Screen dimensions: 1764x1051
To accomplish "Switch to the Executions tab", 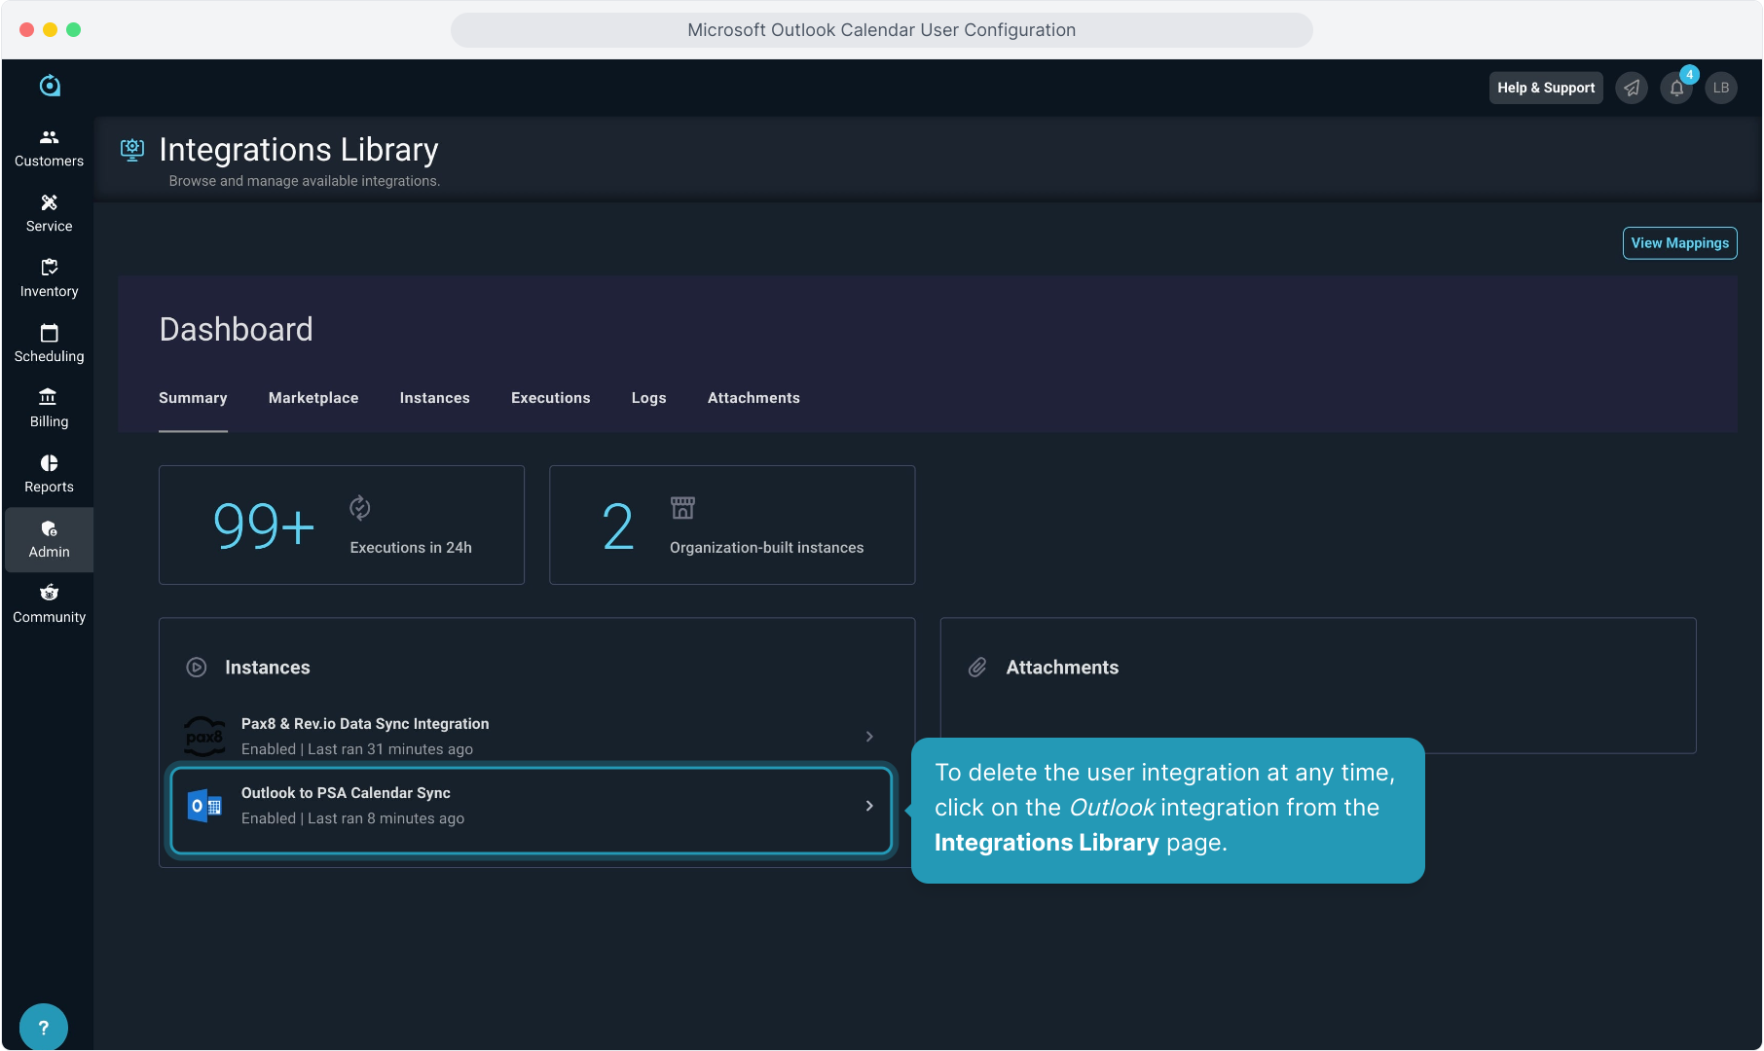I will pos(550,398).
